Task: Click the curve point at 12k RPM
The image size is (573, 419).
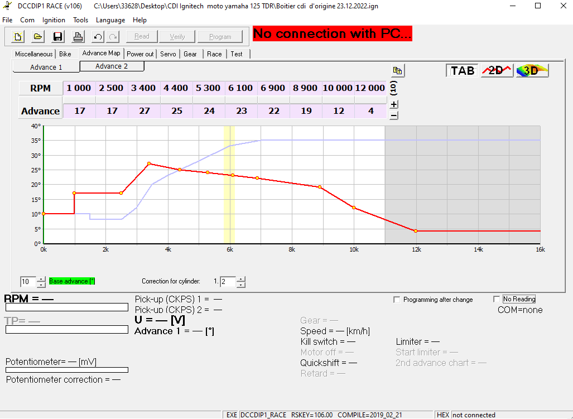Action: coord(416,231)
